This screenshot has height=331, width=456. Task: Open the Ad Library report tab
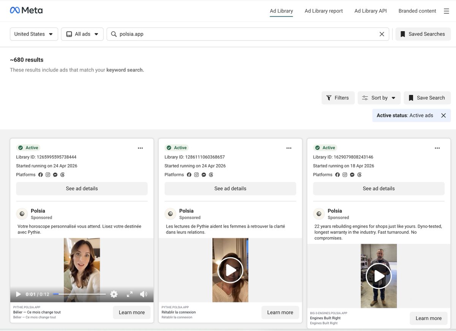[324, 11]
